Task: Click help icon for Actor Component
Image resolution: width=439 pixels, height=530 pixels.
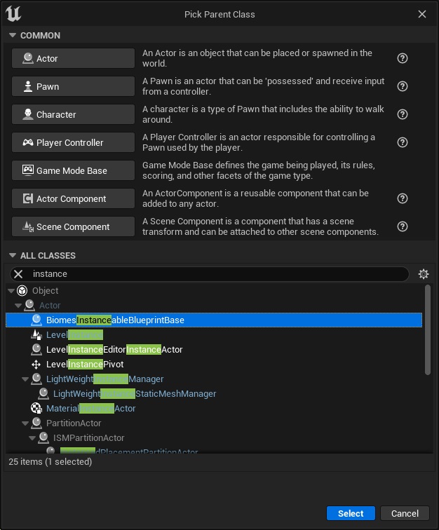Action: (x=403, y=198)
